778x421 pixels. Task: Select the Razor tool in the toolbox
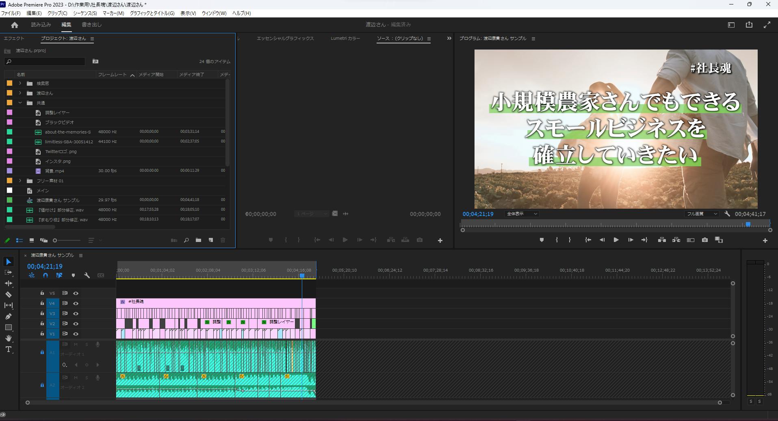click(8, 294)
